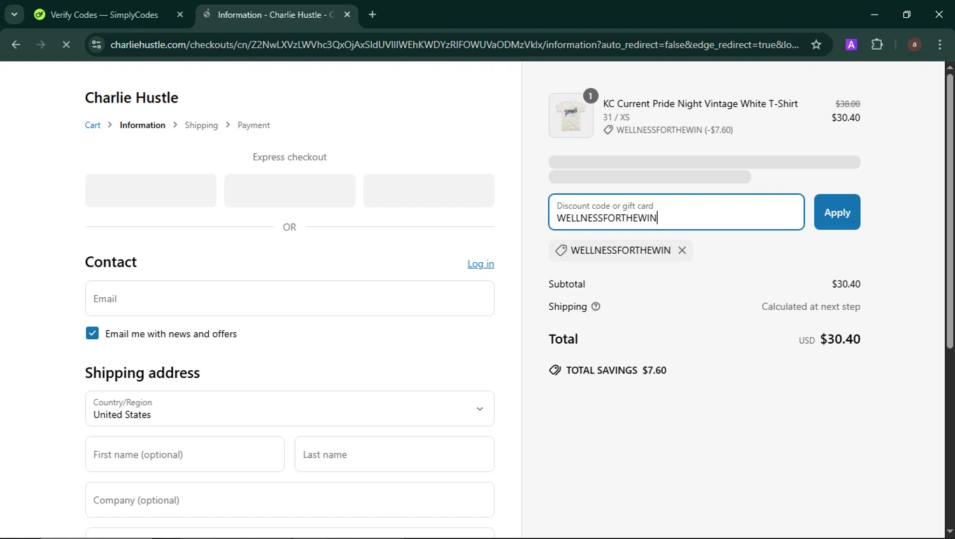Click the charliehustle.com URL in address bar

(x=455, y=45)
